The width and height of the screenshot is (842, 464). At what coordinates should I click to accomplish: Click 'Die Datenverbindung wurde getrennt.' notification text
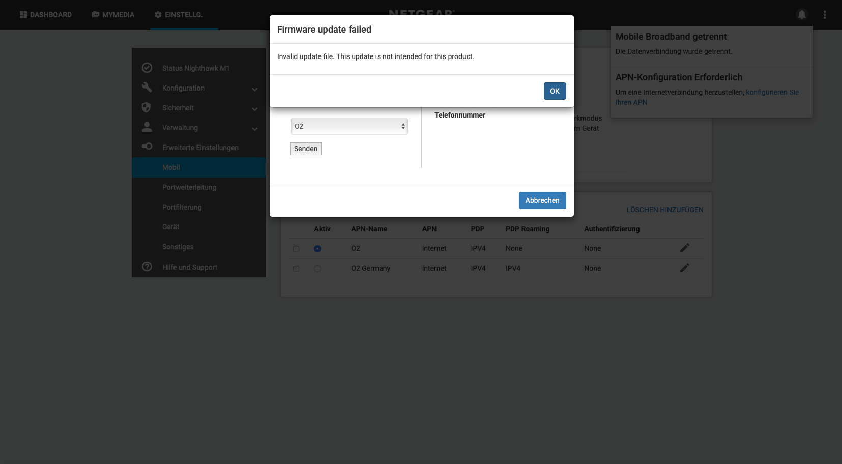(x=674, y=51)
